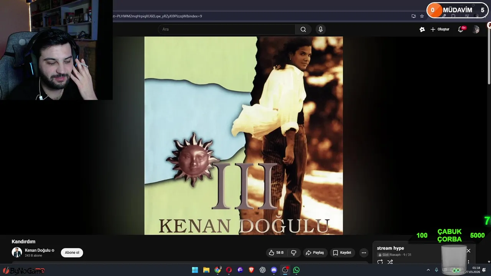
Task: Click the microphone tray icon
Action: click(x=437, y=270)
